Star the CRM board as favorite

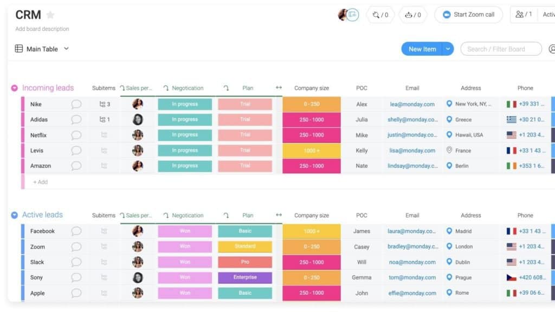click(x=50, y=15)
